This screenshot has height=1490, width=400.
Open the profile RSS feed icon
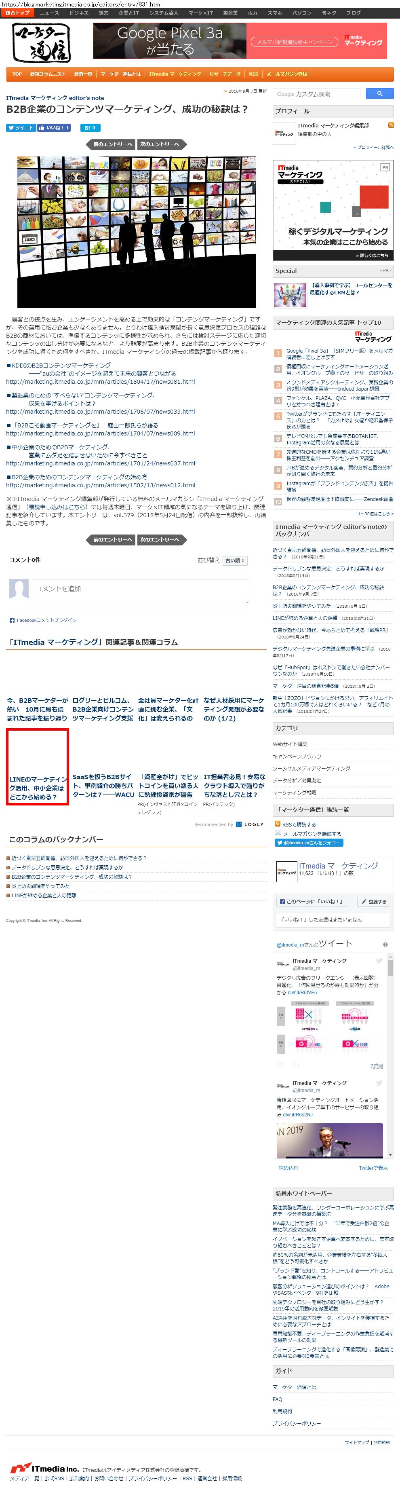tap(391, 125)
